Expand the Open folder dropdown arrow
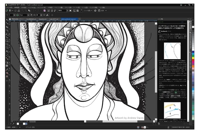199x135 pixels. coord(13,10)
